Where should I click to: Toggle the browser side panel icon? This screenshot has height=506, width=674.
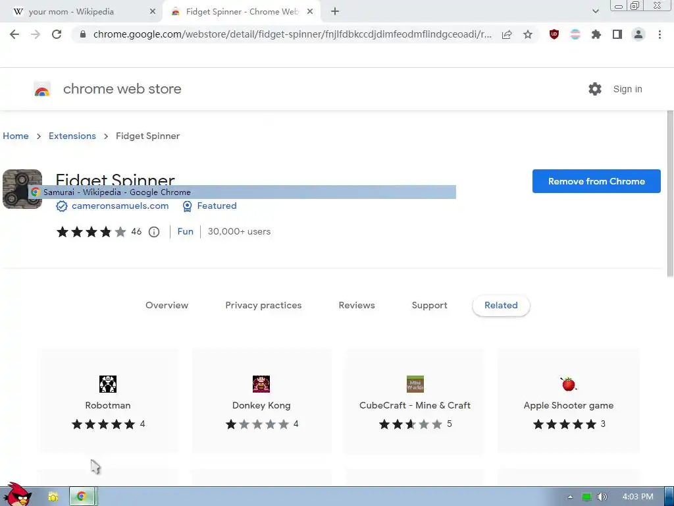click(x=617, y=34)
